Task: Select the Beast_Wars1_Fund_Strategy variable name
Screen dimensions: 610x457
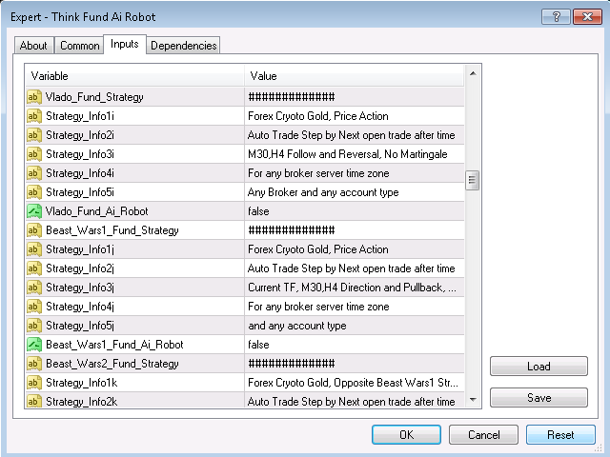Action: tap(112, 230)
